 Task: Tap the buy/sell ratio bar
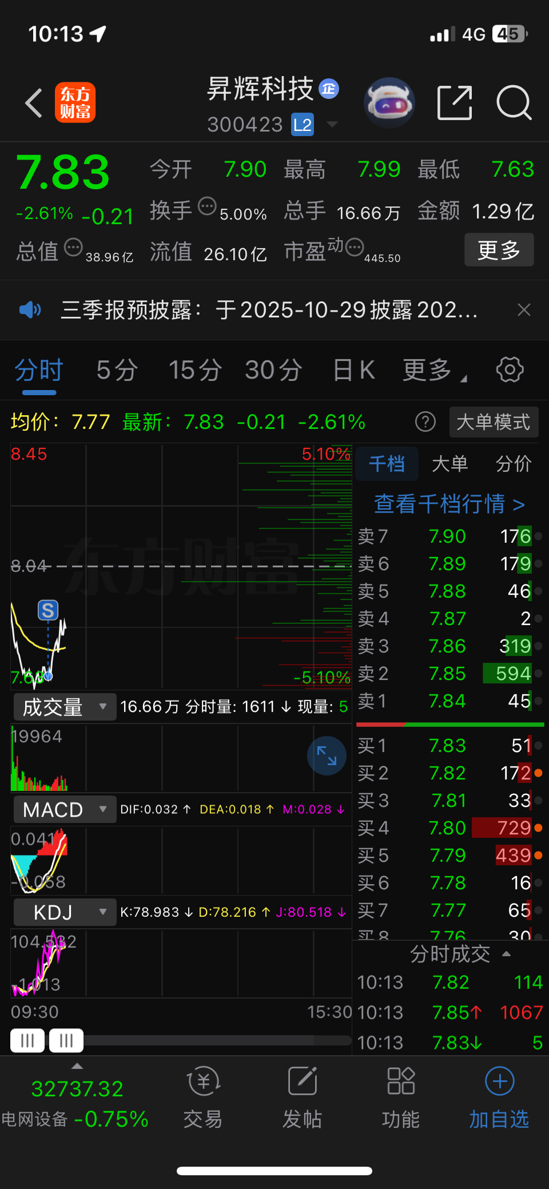coord(449,725)
